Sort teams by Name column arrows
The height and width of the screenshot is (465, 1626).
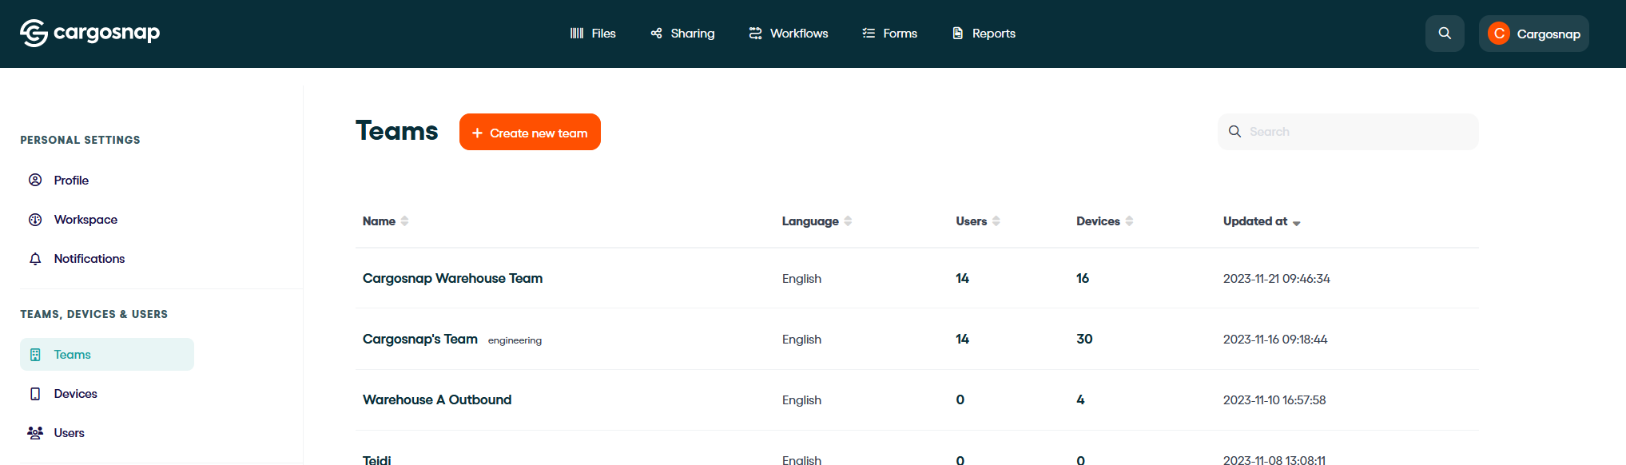point(405,221)
